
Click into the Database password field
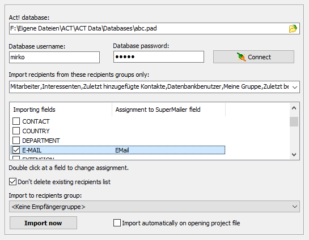click(159, 57)
